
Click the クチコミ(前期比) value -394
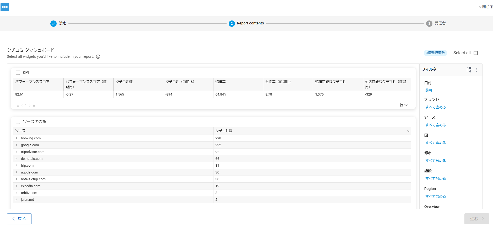169,94
